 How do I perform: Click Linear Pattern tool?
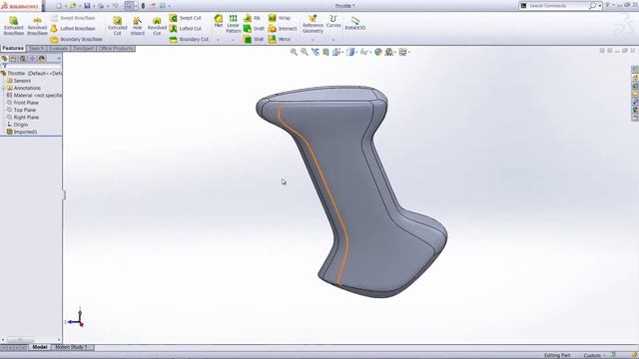(233, 24)
